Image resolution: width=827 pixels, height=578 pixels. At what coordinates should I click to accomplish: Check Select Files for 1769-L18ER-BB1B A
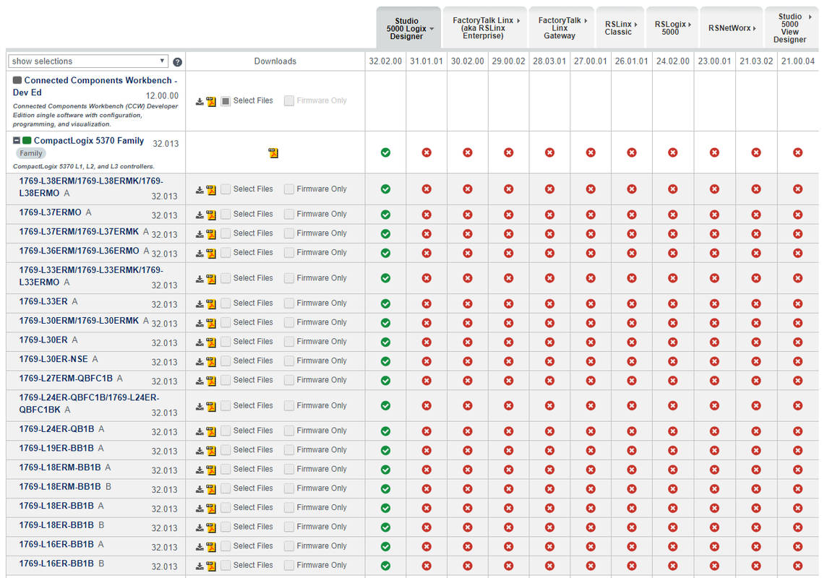pyautogui.click(x=226, y=508)
